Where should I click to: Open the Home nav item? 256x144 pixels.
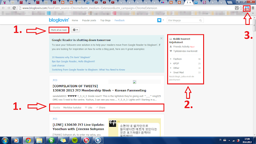point(75,20)
